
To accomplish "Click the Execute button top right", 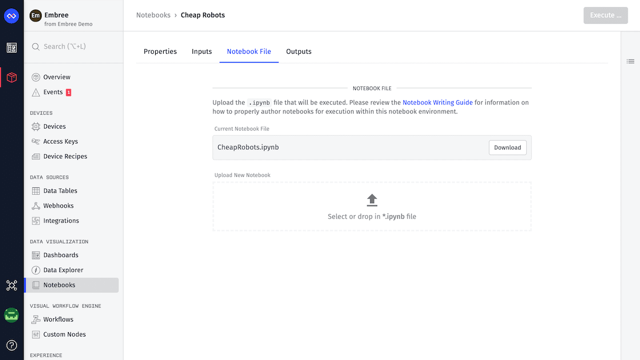I will coord(605,15).
